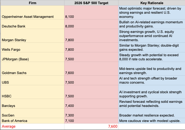This screenshot has width=185, height=130.
Task: Select the Key Rationale column header
Action: click(x=152, y=3)
